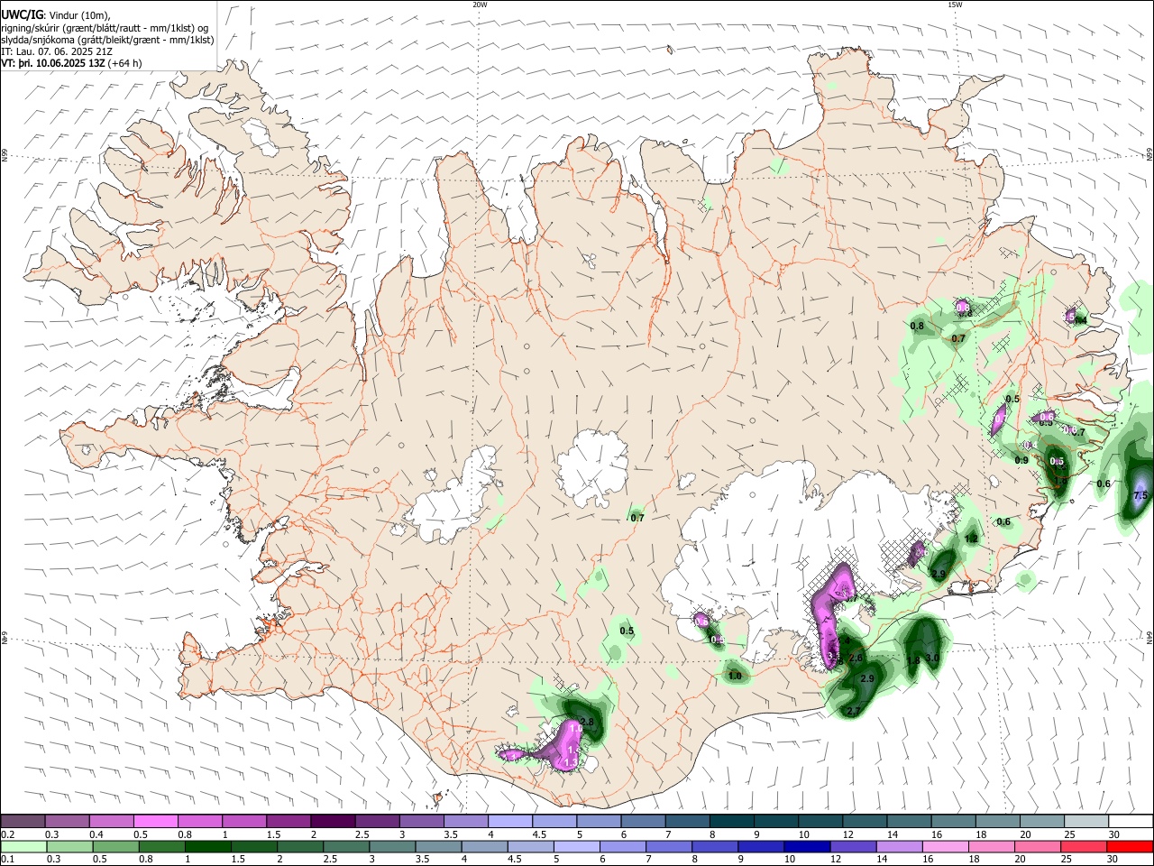
Task: Click the pale grey 25–30 snow scale swatch
Action: (1087, 822)
